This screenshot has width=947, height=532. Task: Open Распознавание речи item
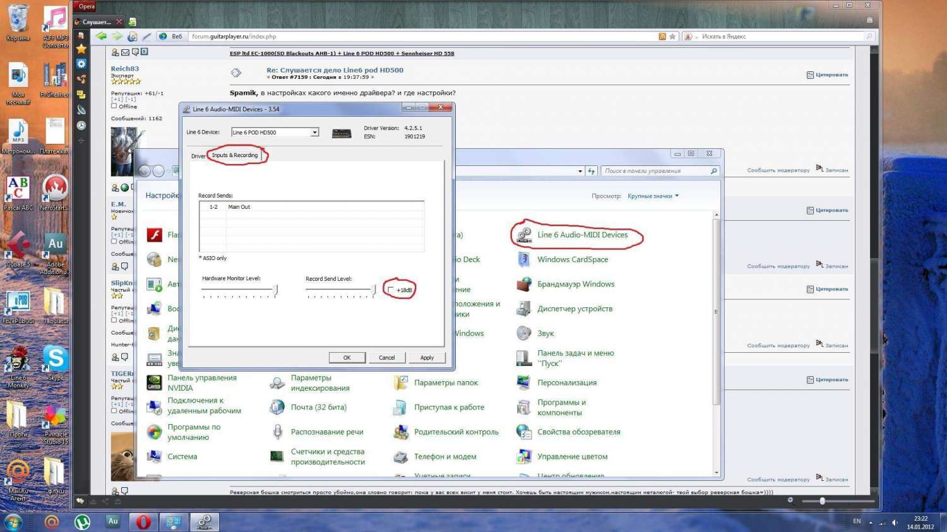[326, 432]
